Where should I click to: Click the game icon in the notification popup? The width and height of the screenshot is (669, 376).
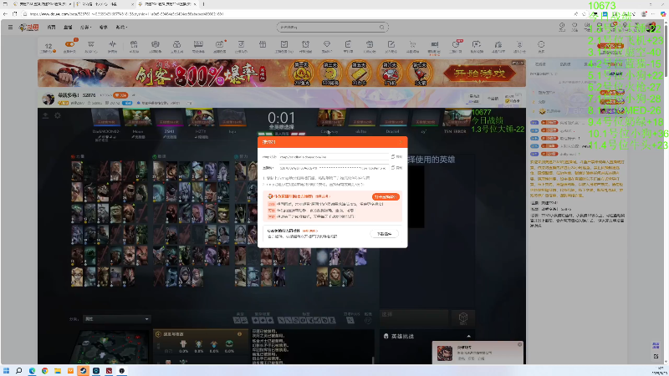coord(445,353)
